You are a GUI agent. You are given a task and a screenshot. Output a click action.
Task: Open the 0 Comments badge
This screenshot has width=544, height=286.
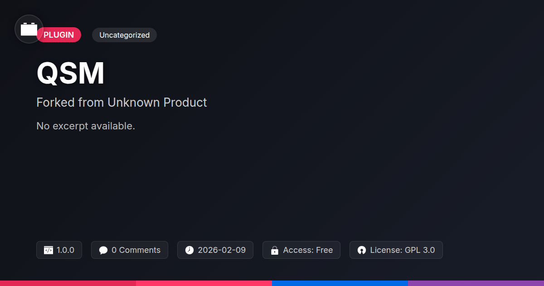[136, 250]
